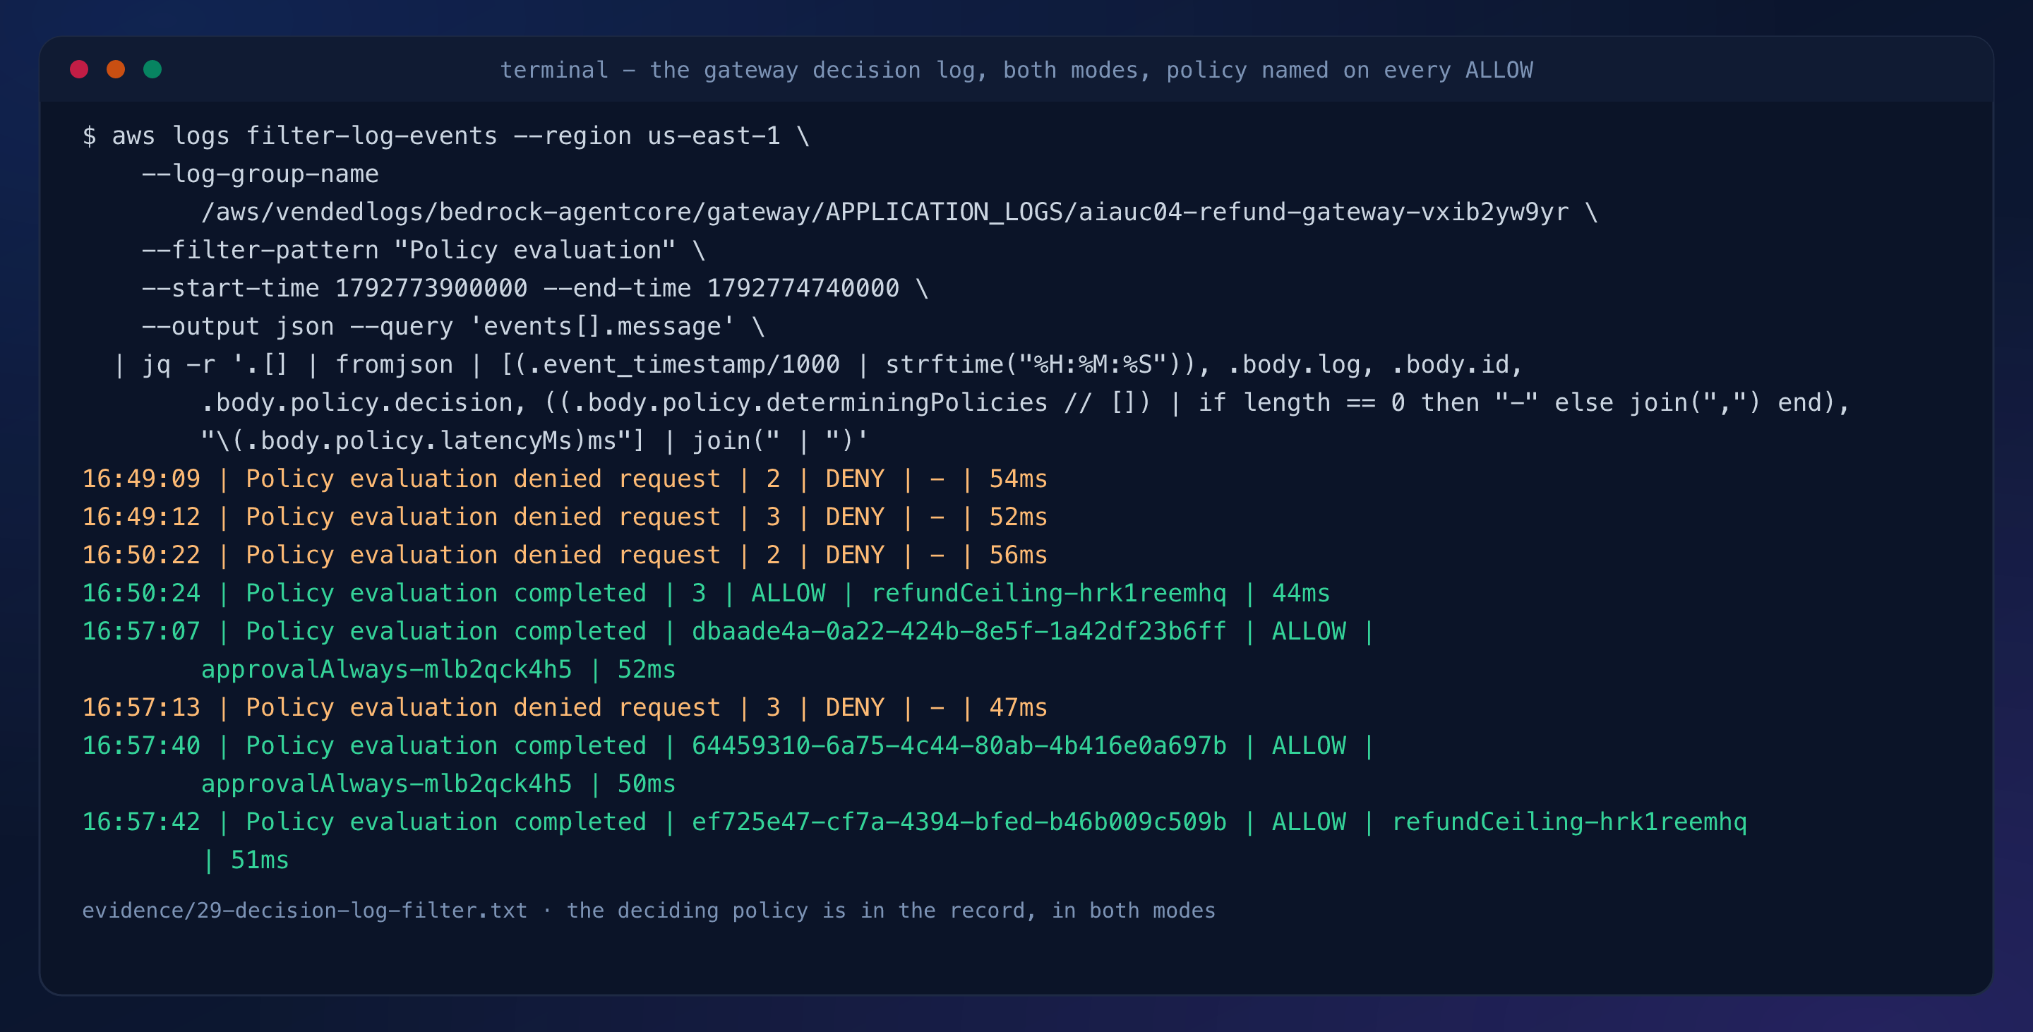Click the 16:50:24 ALLOW refundCeiling row
Viewport: 2033px width, 1032px height.
point(707,592)
